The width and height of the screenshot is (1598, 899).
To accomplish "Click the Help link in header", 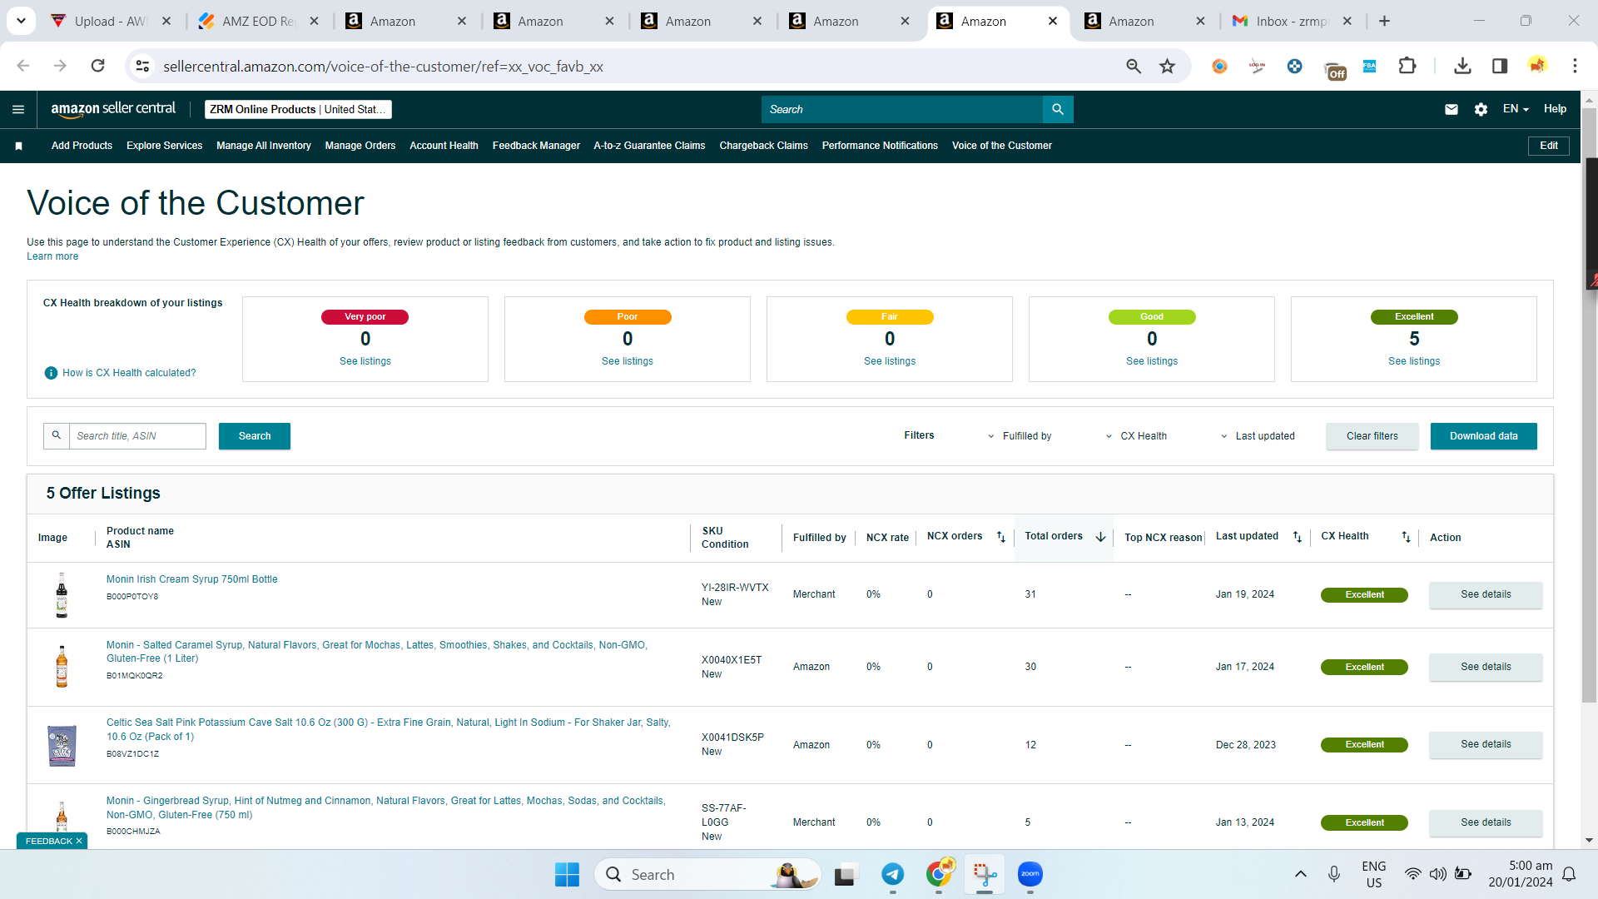I will (1555, 109).
